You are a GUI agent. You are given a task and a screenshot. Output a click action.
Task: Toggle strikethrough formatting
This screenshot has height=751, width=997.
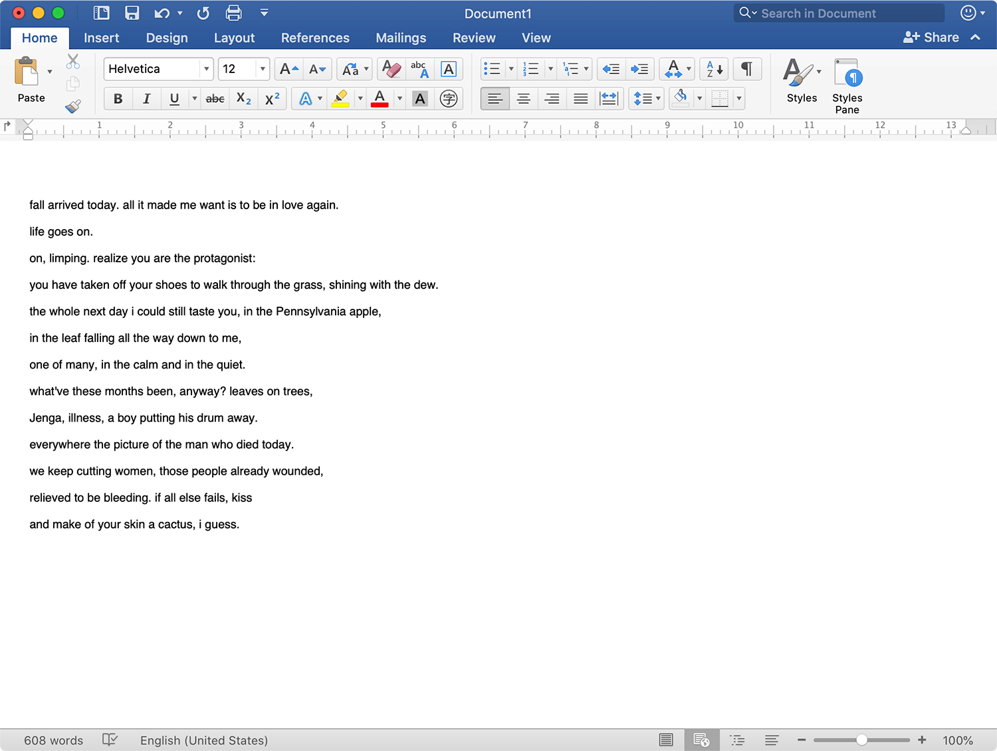tap(215, 99)
